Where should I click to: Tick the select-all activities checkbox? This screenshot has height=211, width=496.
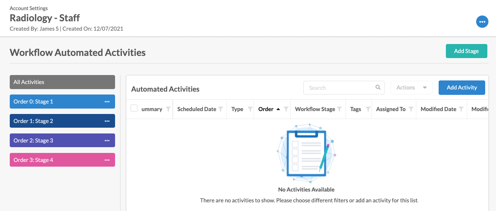pos(134,108)
